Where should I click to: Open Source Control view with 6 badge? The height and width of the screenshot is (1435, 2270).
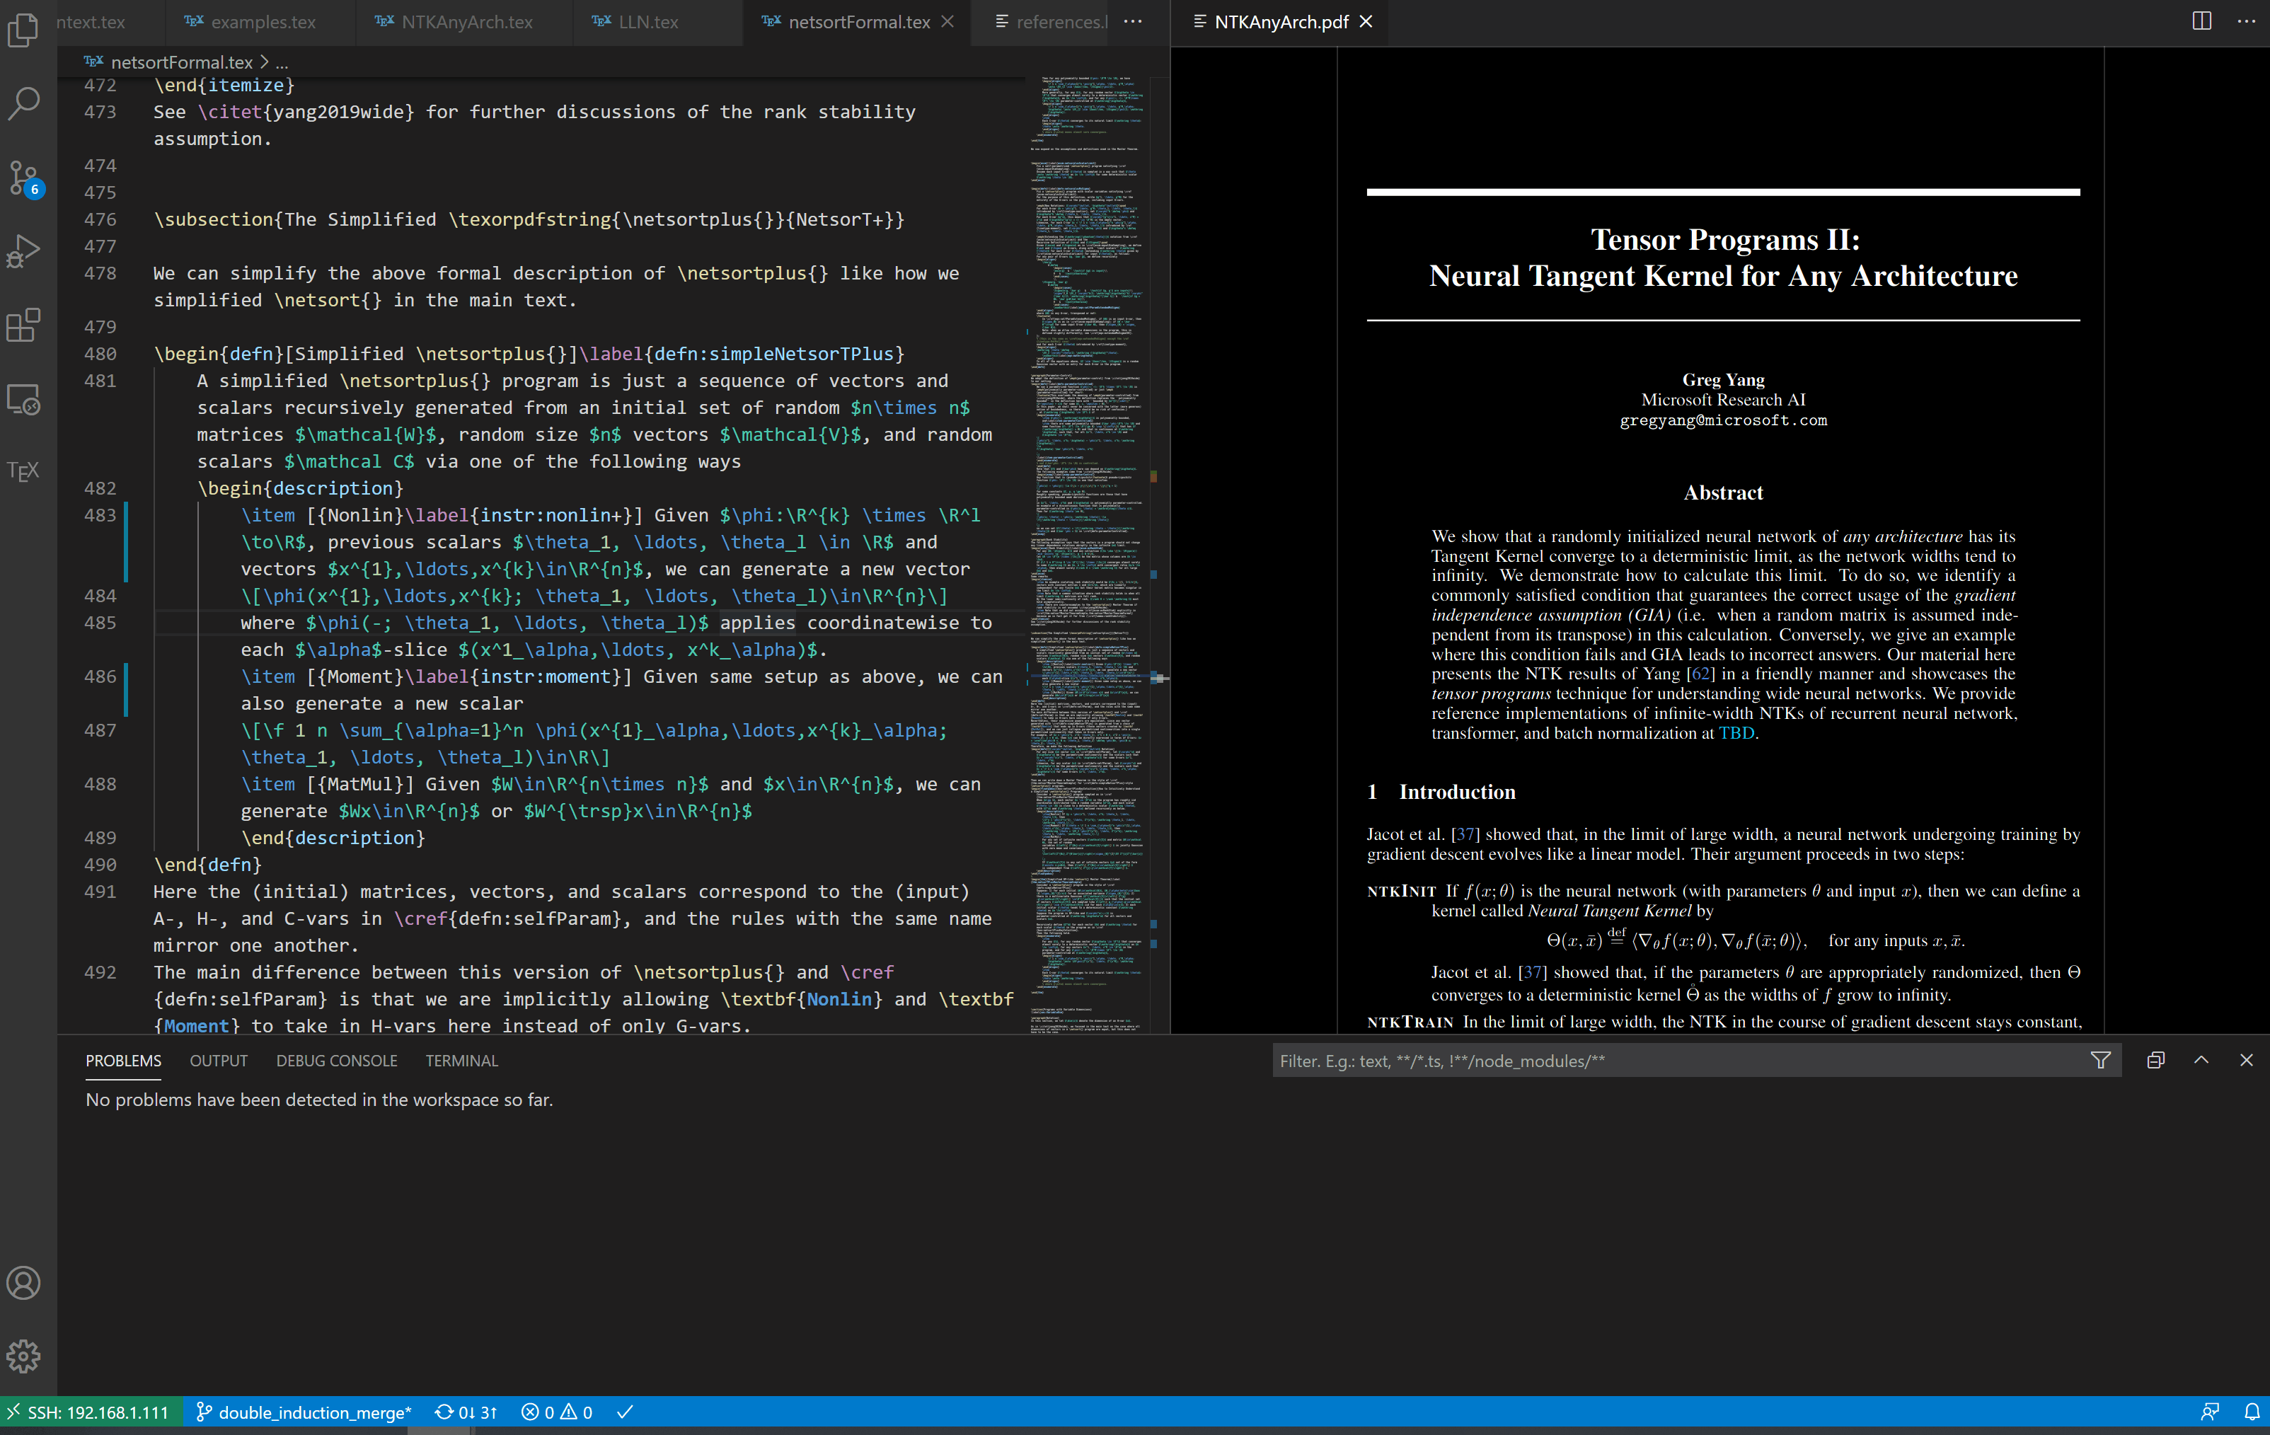(x=23, y=178)
